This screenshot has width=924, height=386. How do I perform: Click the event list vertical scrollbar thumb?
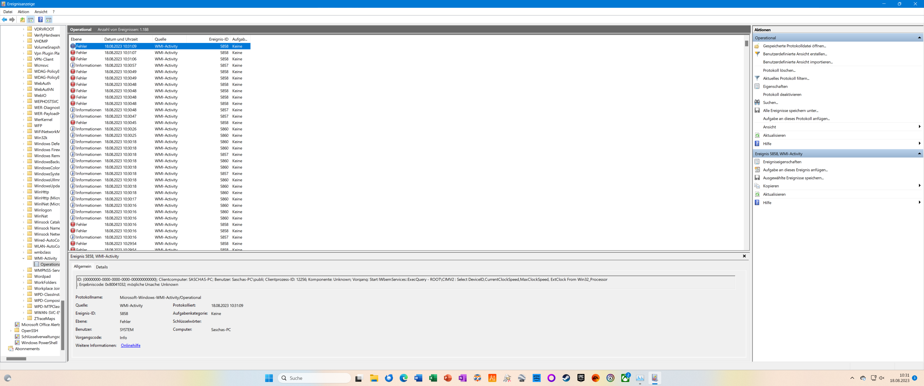(746, 43)
